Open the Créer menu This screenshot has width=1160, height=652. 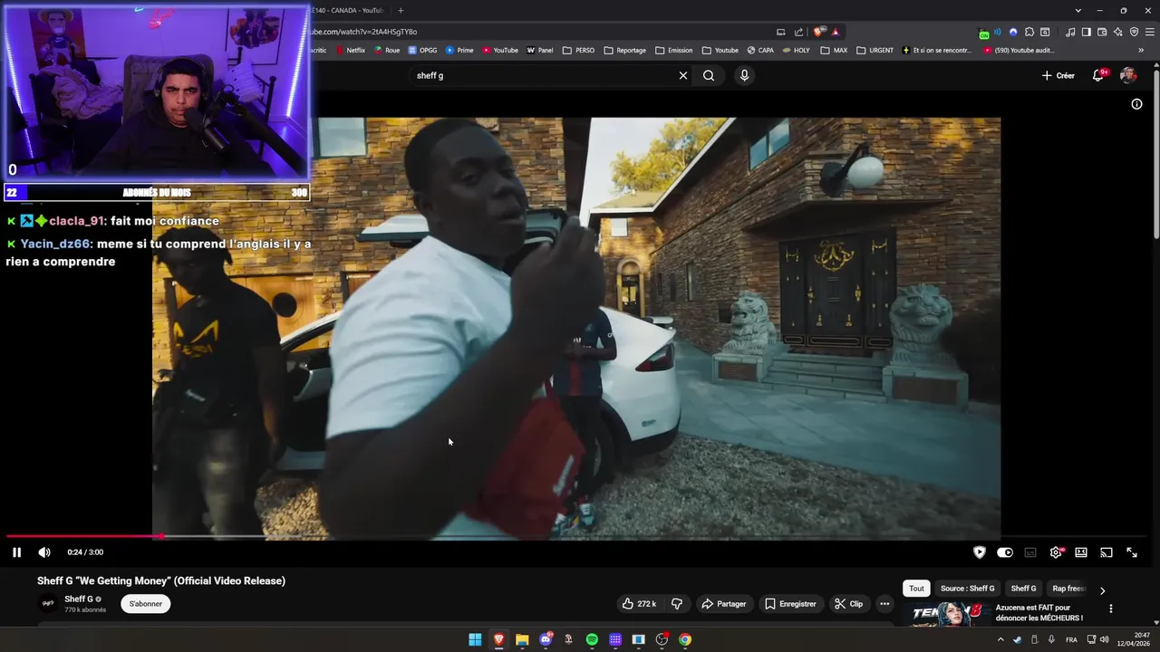pyautogui.click(x=1058, y=75)
